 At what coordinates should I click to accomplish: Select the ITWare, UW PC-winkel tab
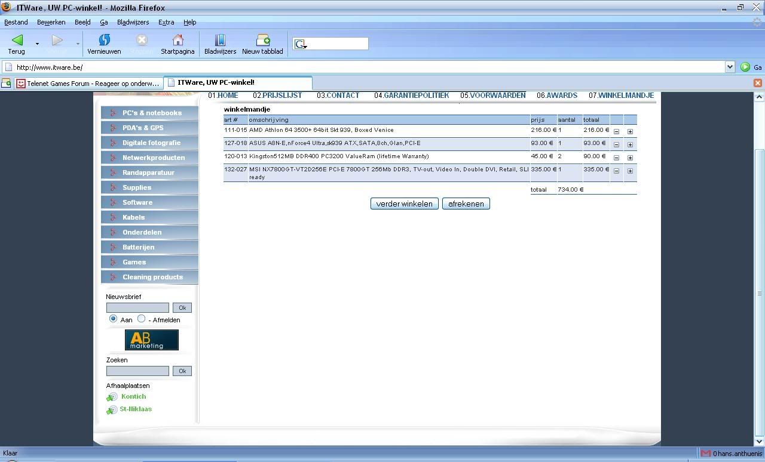[x=238, y=83]
